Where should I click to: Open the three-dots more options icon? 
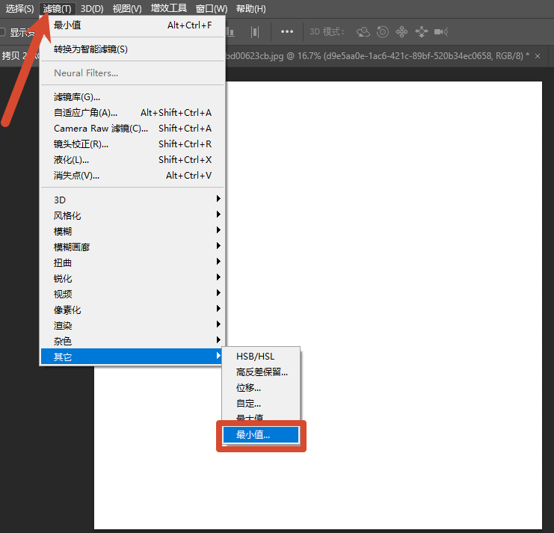(287, 32)
